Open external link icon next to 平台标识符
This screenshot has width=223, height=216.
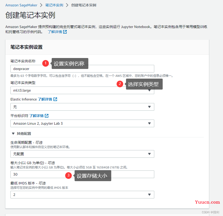tap(47, 116)
